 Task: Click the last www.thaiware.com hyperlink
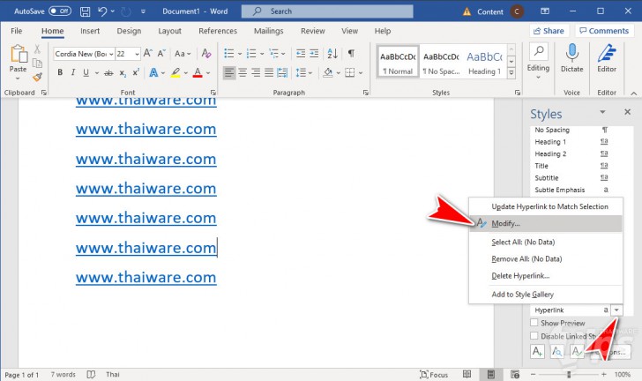146,277
